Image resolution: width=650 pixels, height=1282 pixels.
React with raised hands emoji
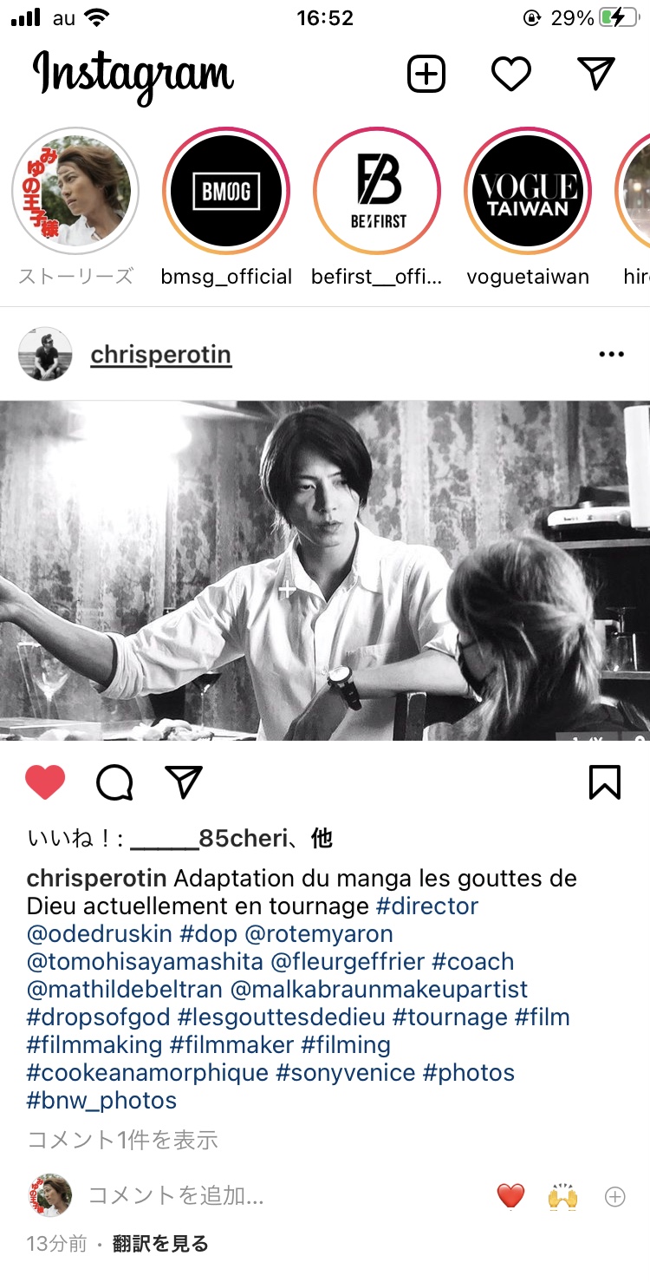tap(562, 1197)
